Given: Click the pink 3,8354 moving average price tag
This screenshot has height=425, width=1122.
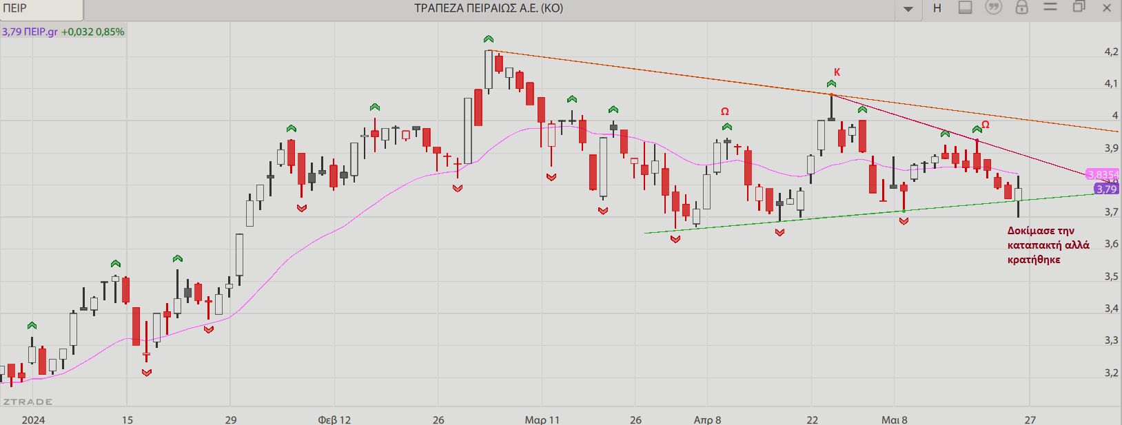Looking at the screenshot, I should pos(1103,175).
